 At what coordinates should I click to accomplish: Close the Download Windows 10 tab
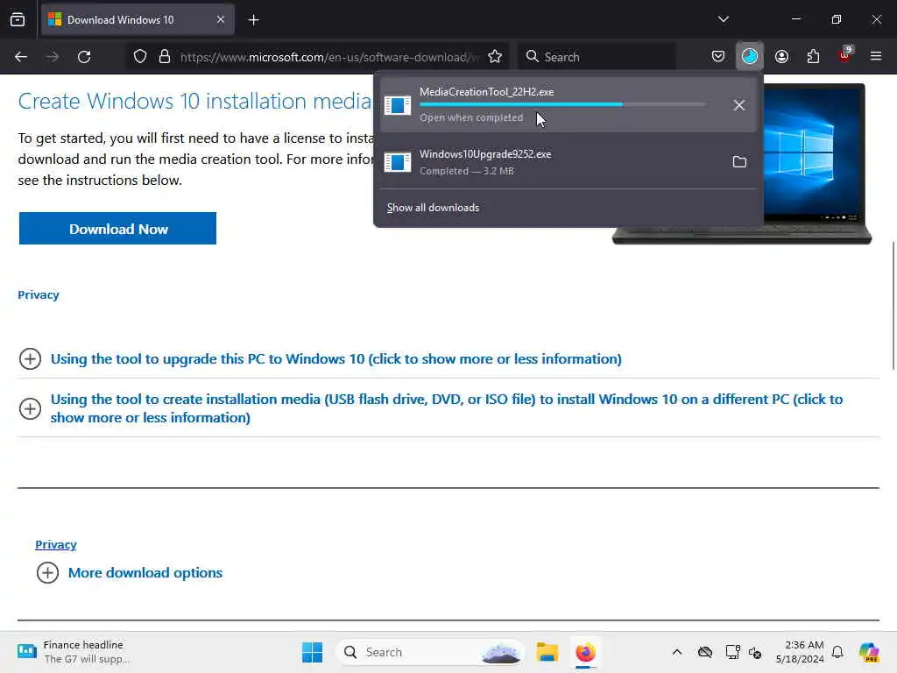(221, 20)
